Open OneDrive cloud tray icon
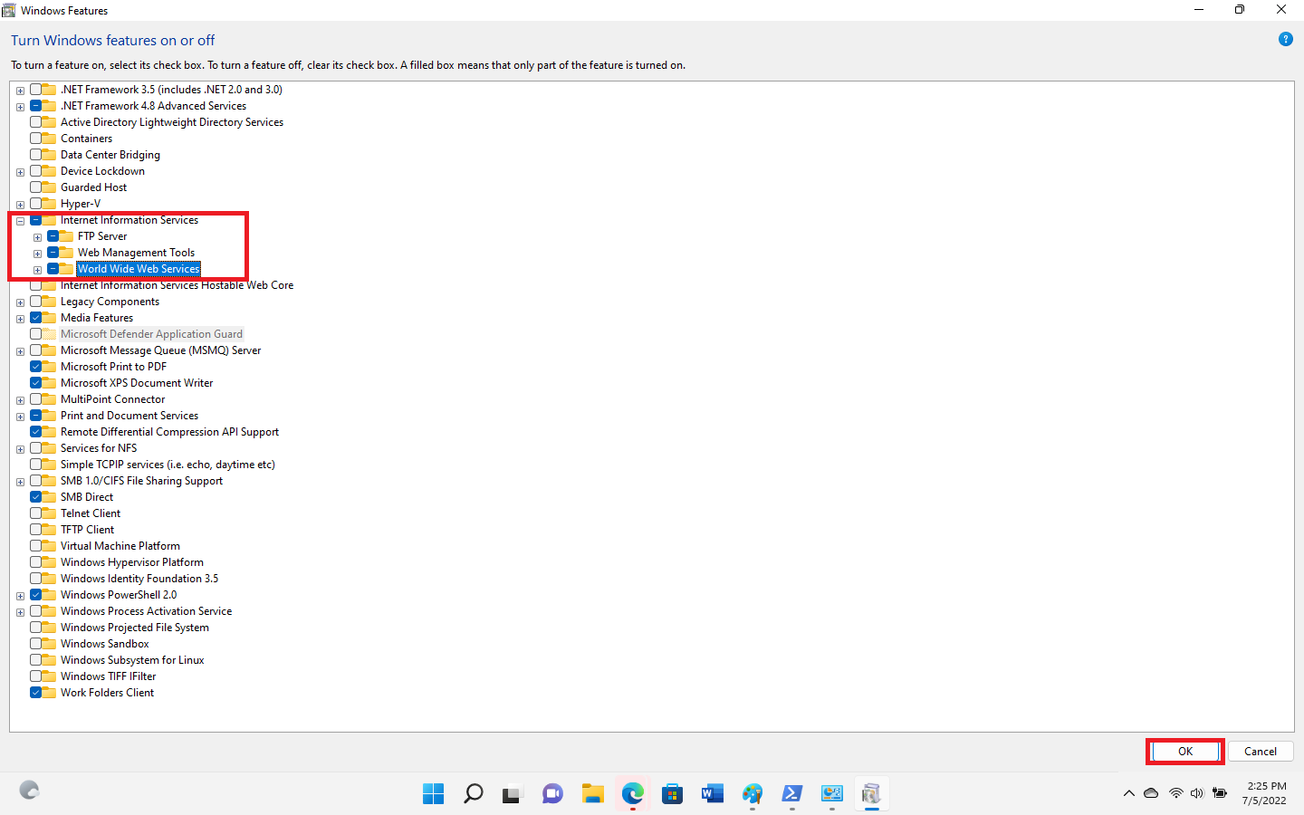The width and height of the screenshot is (1304, 815). pos(1151,793)
